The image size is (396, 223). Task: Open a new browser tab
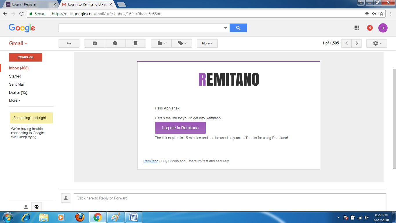pyautogui.click(x=121, y=4)
